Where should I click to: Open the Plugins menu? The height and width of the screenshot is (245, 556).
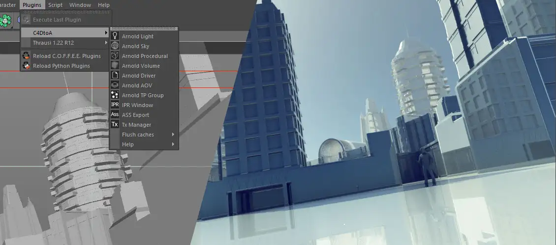click(32, 5)
